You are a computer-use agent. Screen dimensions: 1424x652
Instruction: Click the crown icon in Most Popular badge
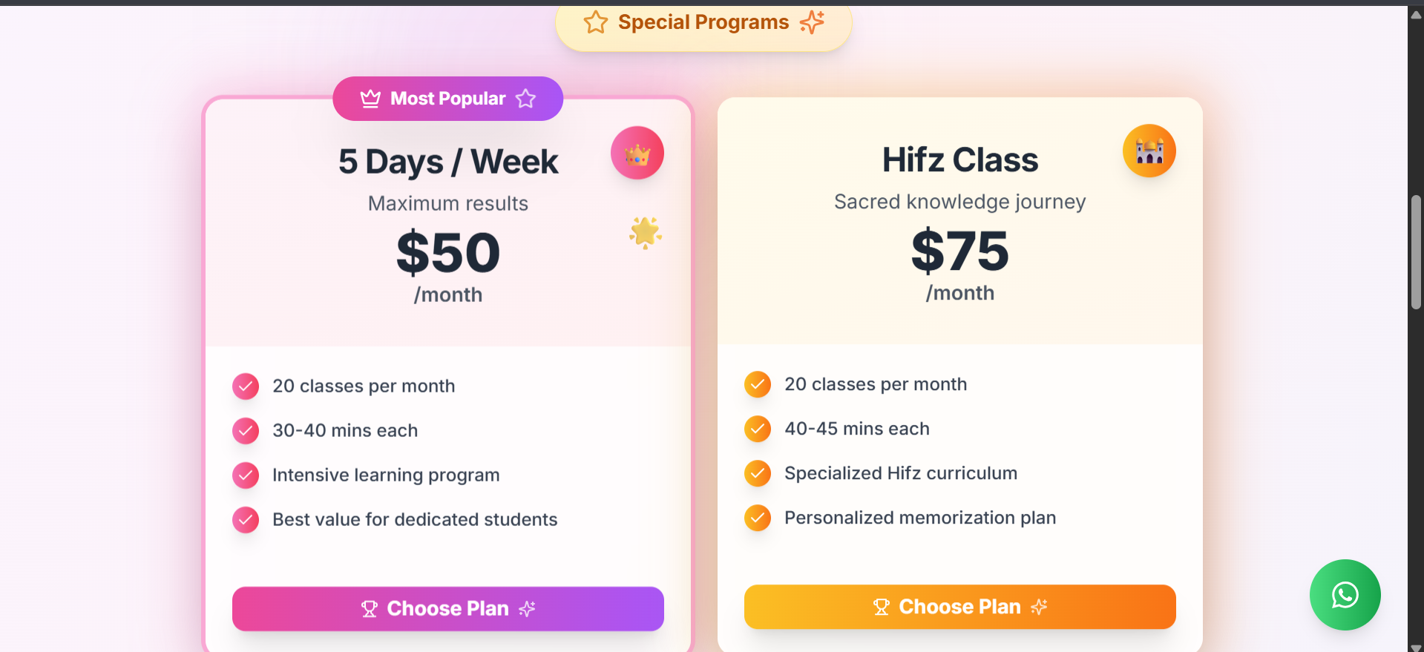click(x=370, y=99)
